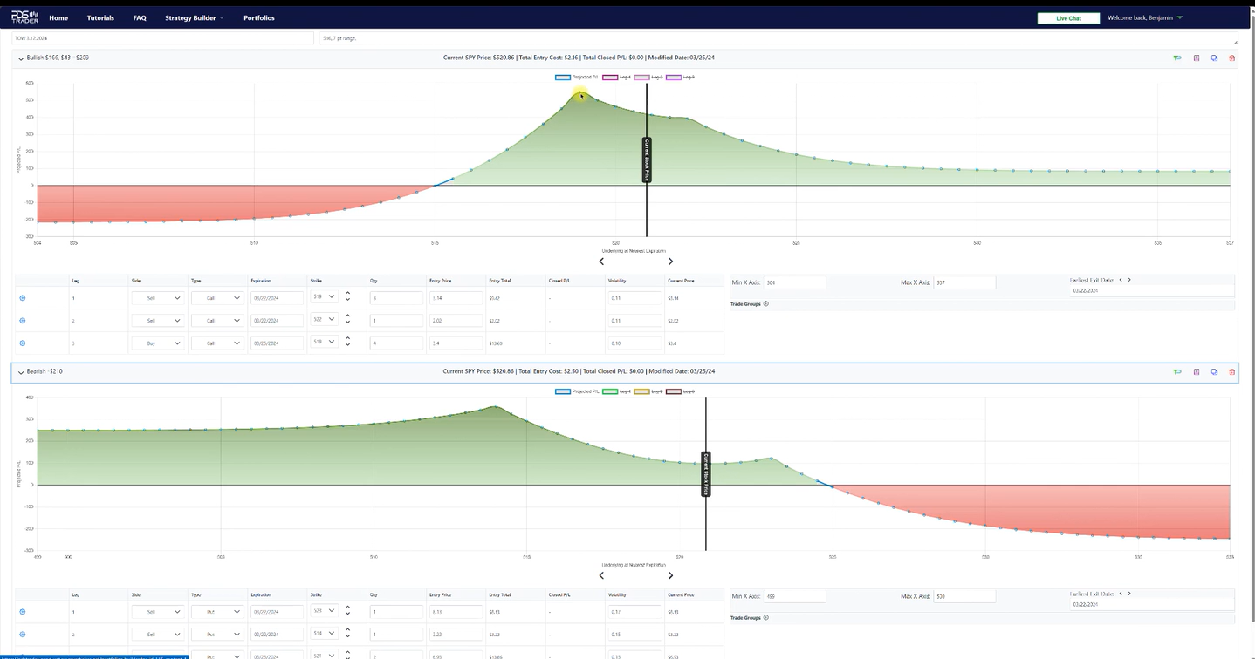Click Entry Price field showing 2.02 for Bullish leg 2

pyautogui.click(x=456, y=321)
